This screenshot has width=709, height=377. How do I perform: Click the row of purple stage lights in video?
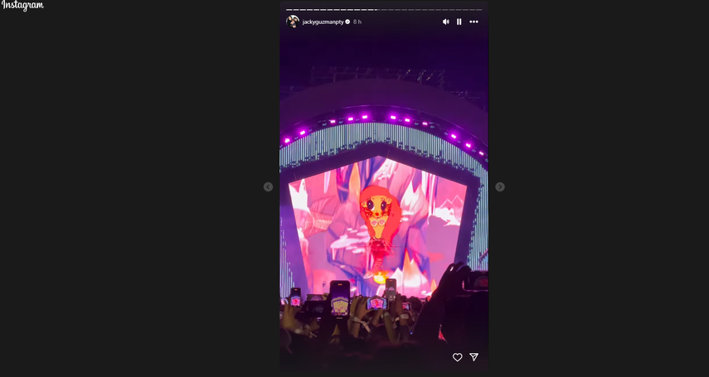pos(384,127)
